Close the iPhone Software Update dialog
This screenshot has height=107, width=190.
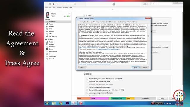148,18
